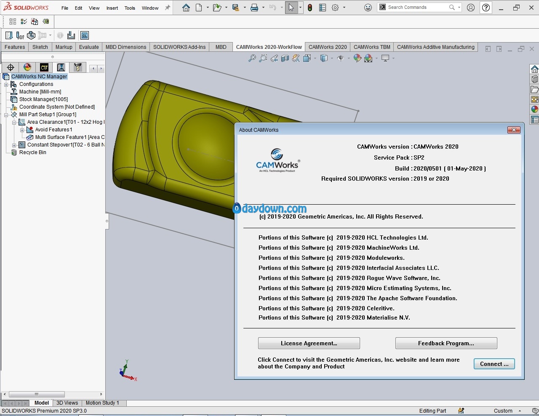The image size is (539, 416).
Task: Switch to the CAMWorks TBM tab
Action: click(372, 47)
